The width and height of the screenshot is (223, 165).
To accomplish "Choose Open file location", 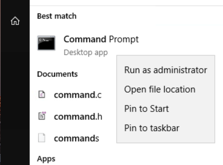I will (160, 89).
